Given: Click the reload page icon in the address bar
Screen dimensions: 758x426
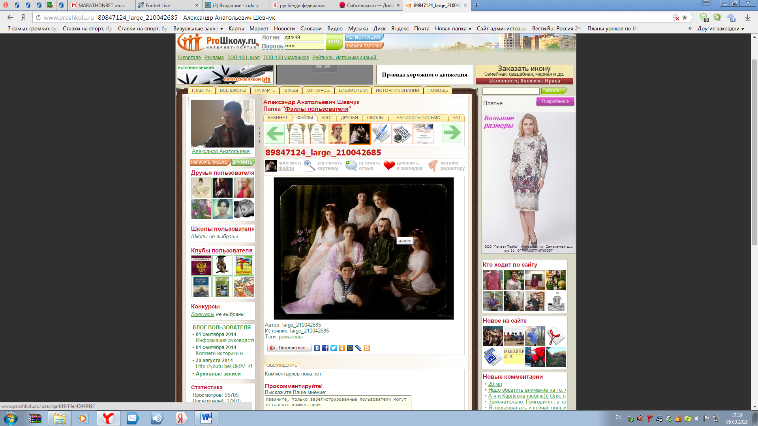Looking at the screenshot, I should pyautogui.click(x=38, y=17).
